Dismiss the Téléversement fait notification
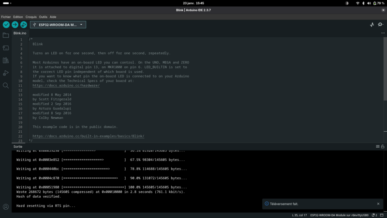387x218 pixels. click(x=378, y=204)
